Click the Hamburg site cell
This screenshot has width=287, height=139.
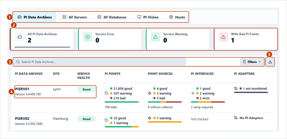click(61, 119)
